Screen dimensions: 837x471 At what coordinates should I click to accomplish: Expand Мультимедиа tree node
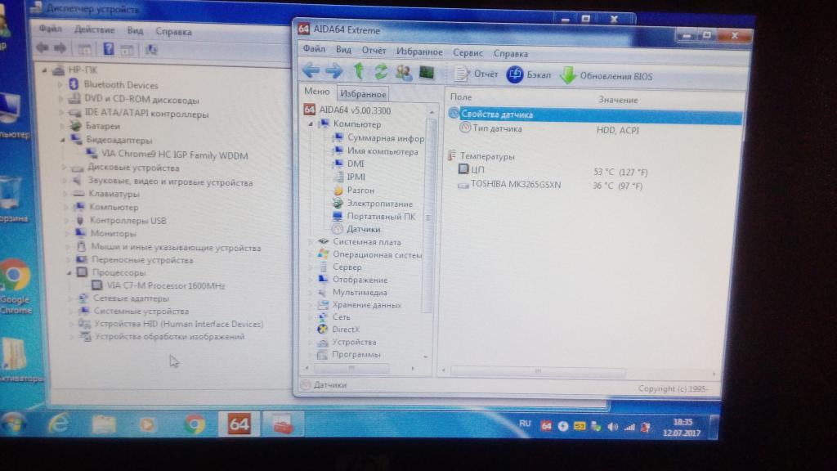(x=311, y=293)
